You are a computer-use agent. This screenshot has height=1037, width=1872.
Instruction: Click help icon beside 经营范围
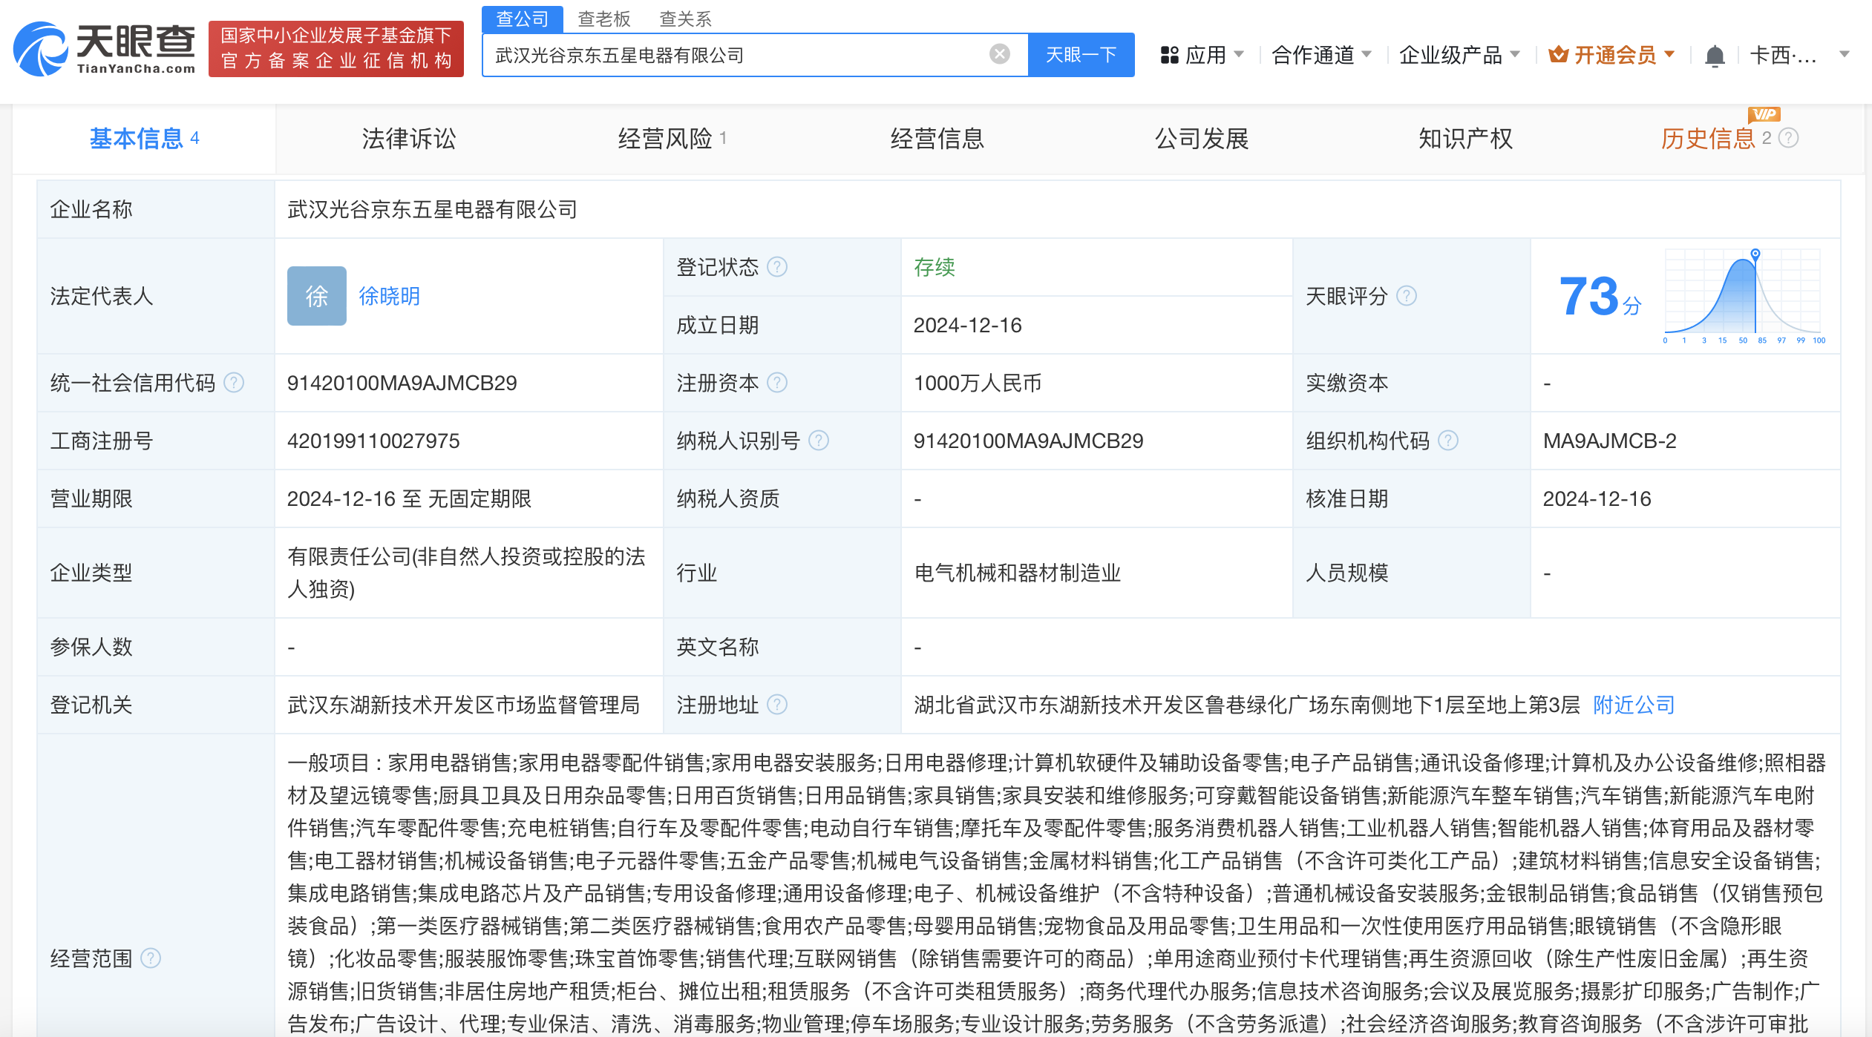tap(151, 958)
